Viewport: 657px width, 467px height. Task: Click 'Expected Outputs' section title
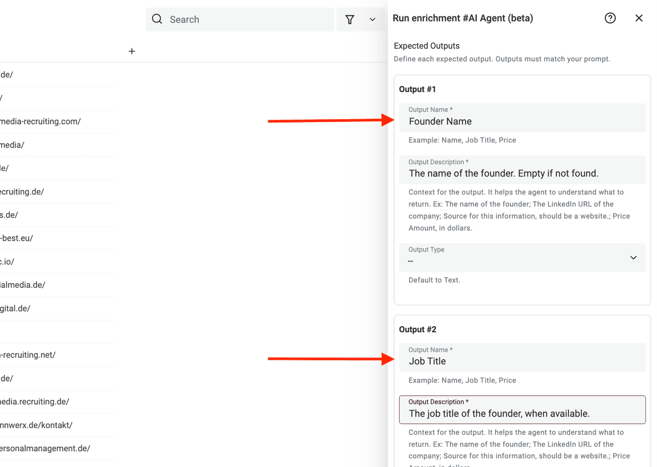click(427, 46)
